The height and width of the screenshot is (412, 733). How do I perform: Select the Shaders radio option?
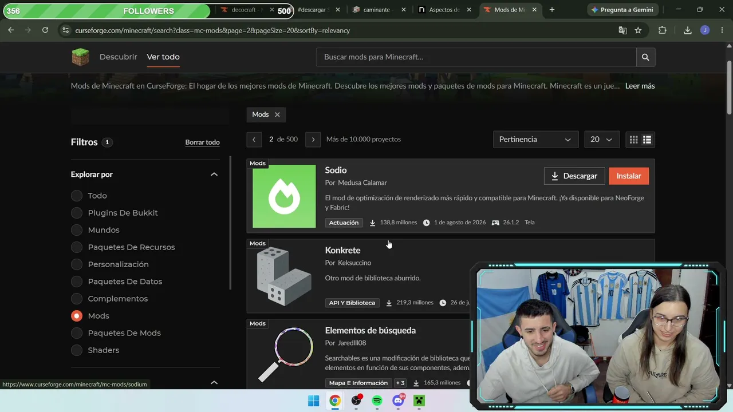click(77, 350)
